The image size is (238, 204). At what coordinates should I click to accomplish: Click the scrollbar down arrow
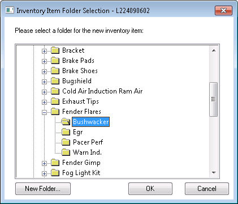pos(214,173)
